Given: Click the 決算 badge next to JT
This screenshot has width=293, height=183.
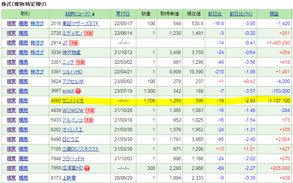Looking at the screenshot, I should pos(74,43).
